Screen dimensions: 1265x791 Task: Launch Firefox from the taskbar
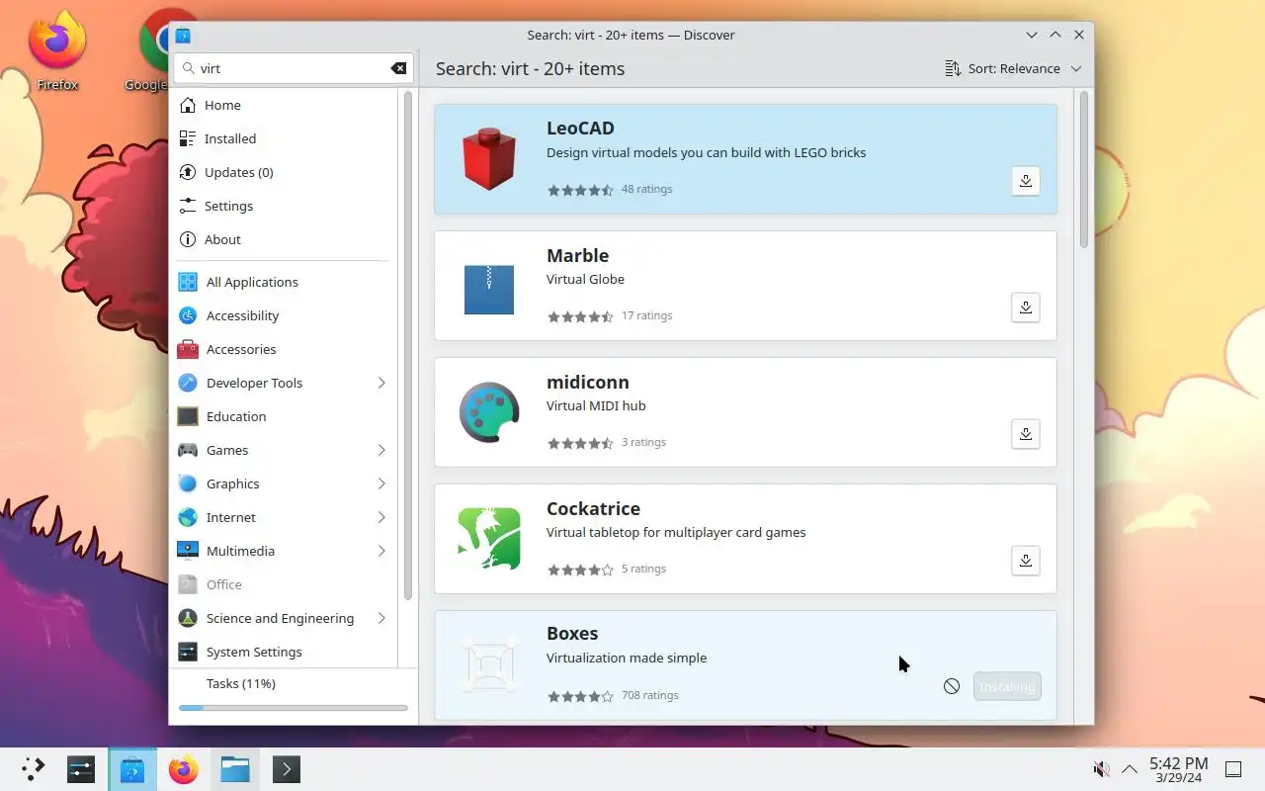pos(184,769)
